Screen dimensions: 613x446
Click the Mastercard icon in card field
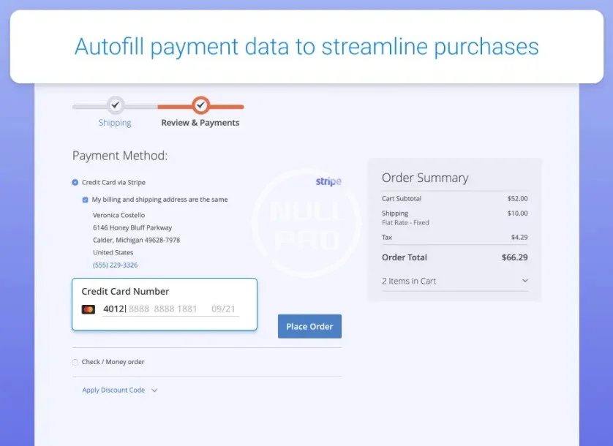click(x=89, y=309)
